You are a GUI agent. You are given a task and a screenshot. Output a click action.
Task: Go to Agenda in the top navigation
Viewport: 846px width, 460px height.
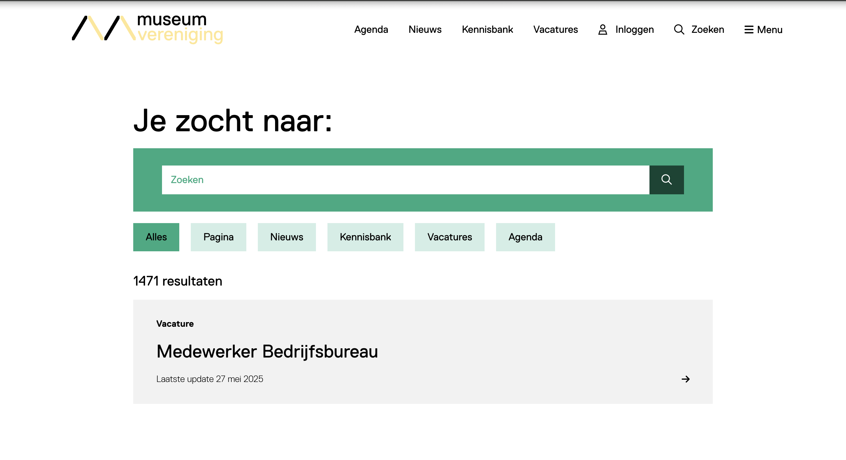[371, 30]
